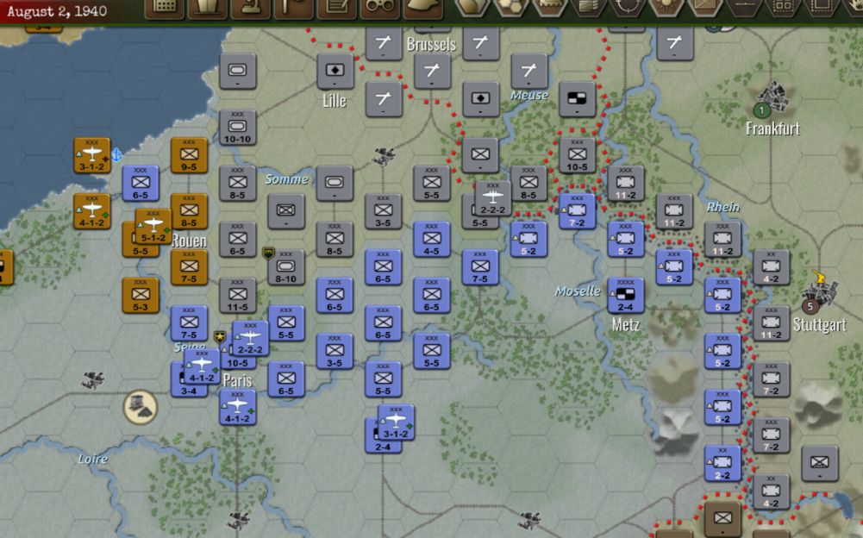Open the research microscope toolbar button
This screenshot has height=538, width=863.
tap(250, 9)
